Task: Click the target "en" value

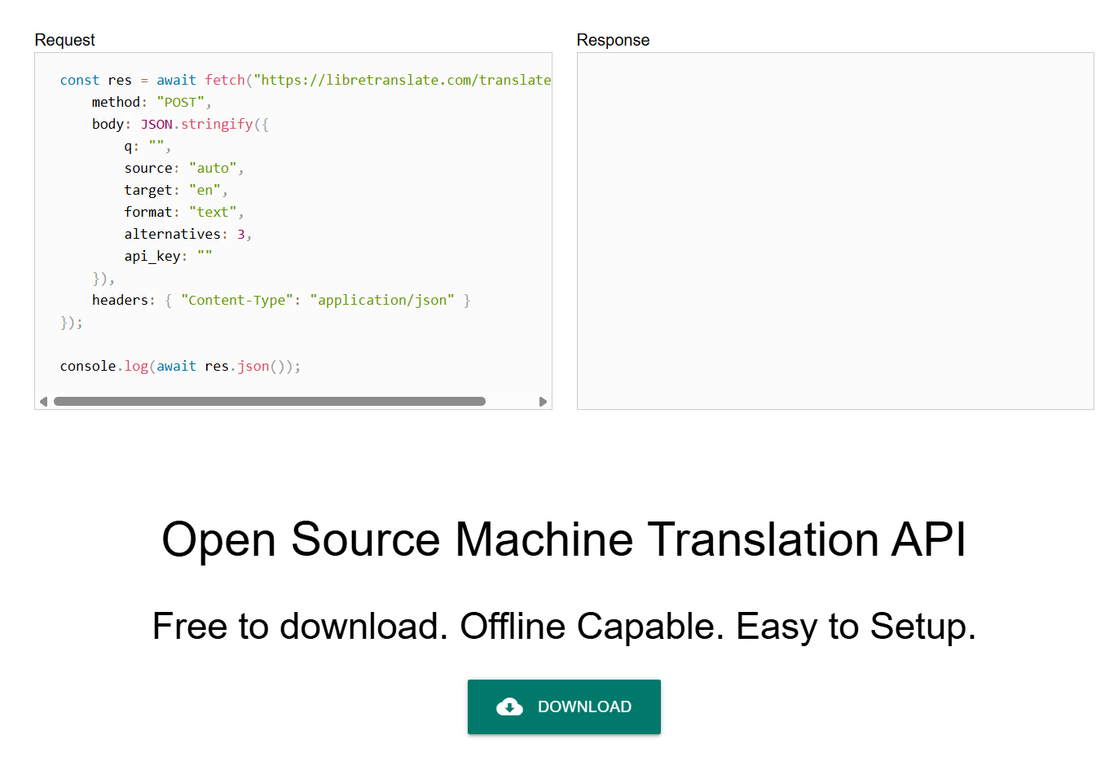Action: click(x=205, y=190)
